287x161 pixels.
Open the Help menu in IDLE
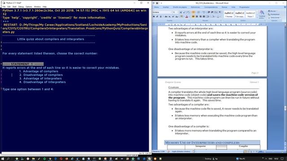[x=44, y=7]
